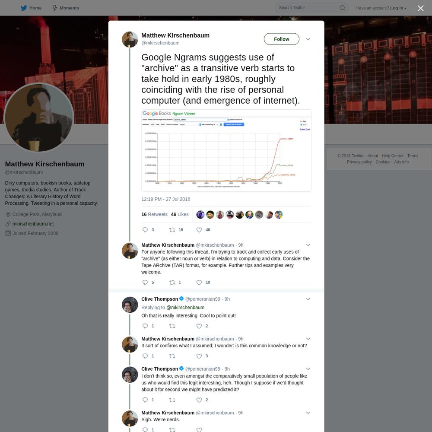Retweet the 'common knowledge or not' reply
This screenshot has height=432, width=432.
point(172,356)
